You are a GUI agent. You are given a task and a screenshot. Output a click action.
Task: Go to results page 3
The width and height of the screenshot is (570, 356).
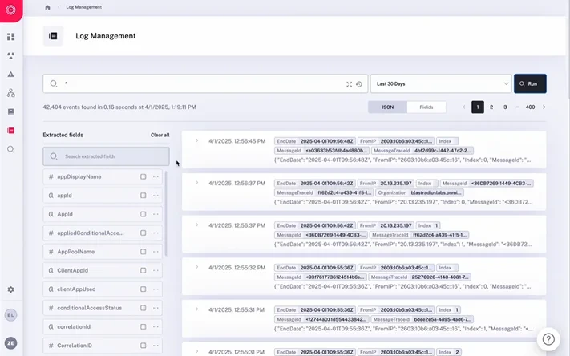click(505, 107)
